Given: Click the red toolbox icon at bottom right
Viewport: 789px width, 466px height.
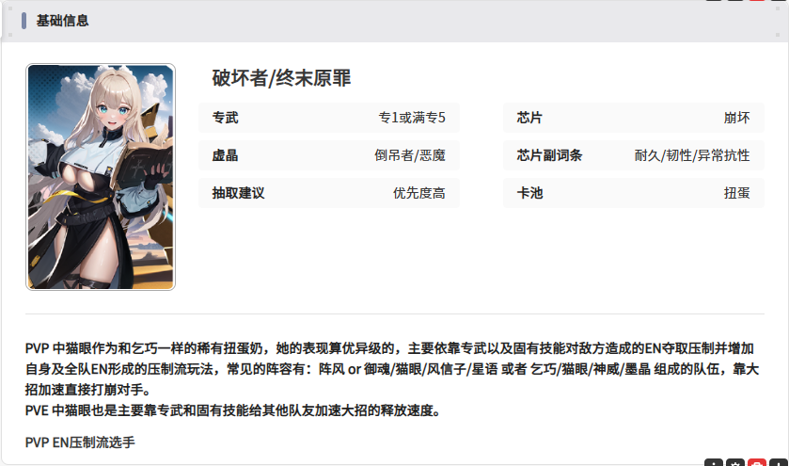Looking at the screenshot, I should click(x=757, y=462).
